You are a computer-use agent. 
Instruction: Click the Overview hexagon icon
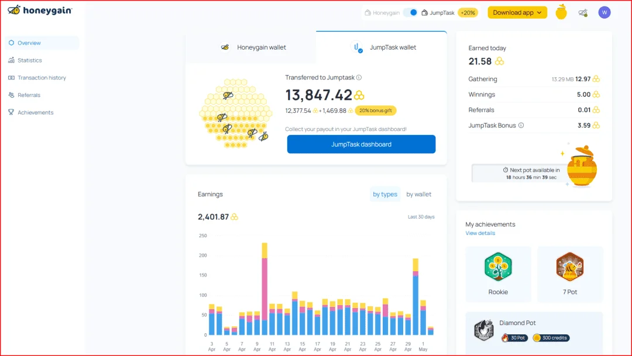(x=11, y=43)
